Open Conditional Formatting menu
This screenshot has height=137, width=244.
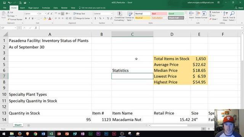[119, 16]
